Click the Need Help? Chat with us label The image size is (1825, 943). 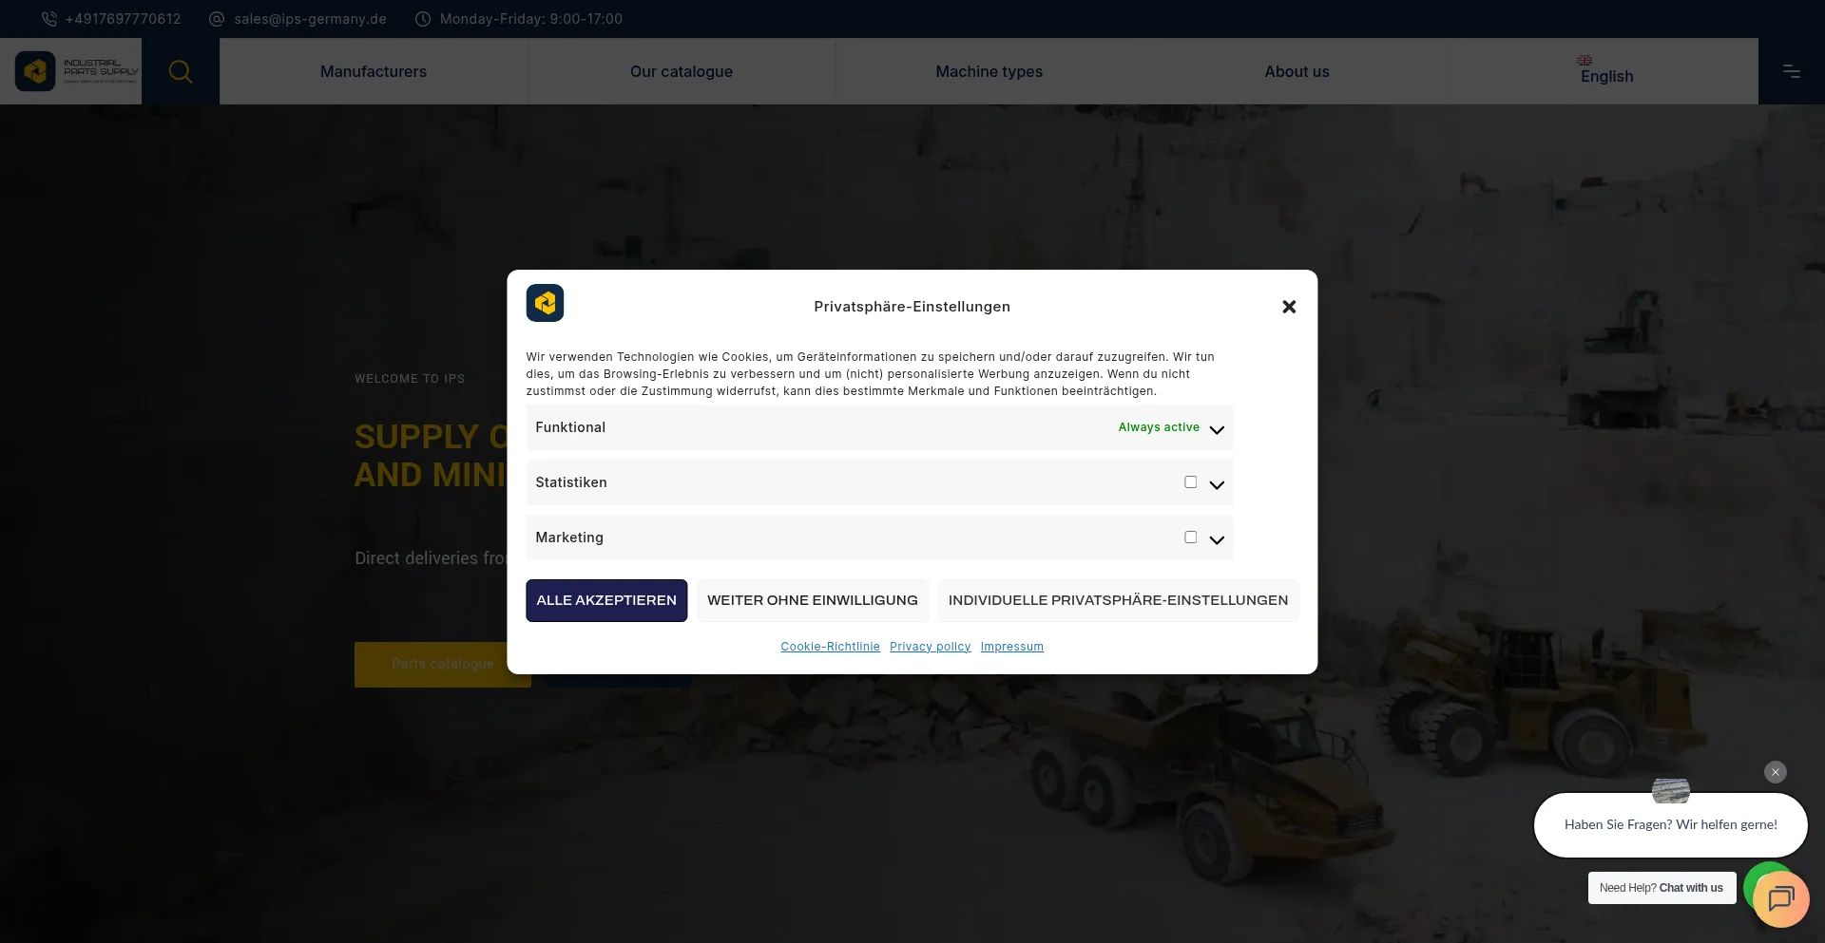point(1661,888)
